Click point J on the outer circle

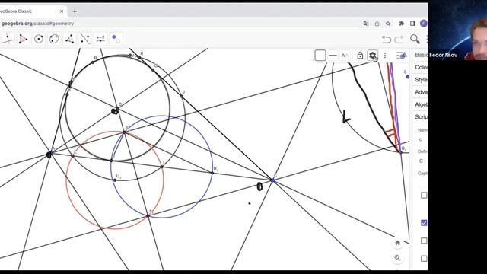coord(181,96)
